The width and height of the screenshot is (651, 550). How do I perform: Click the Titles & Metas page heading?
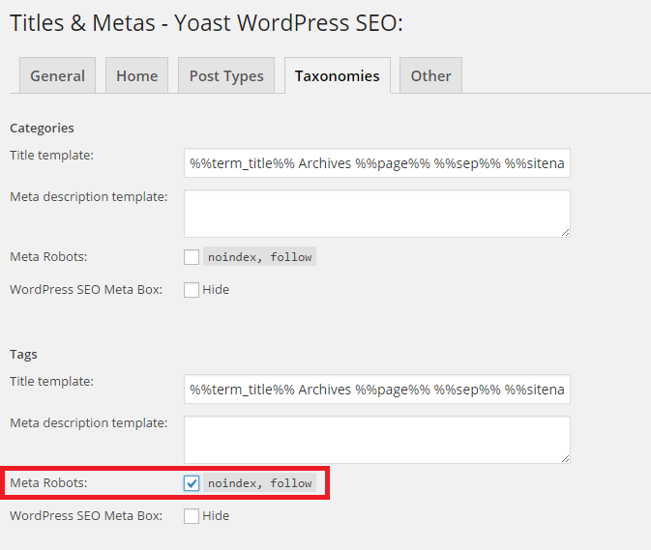click(206, 22)
